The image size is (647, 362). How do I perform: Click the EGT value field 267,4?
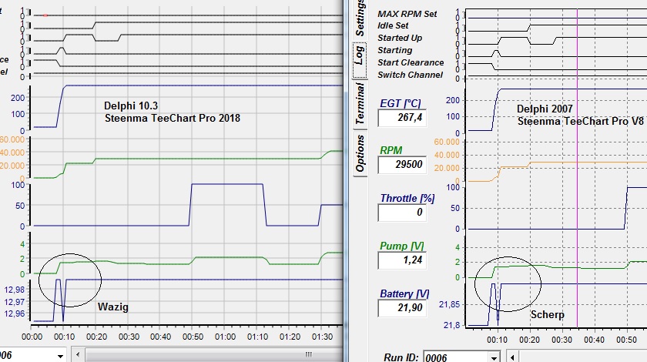pos(402,118)
